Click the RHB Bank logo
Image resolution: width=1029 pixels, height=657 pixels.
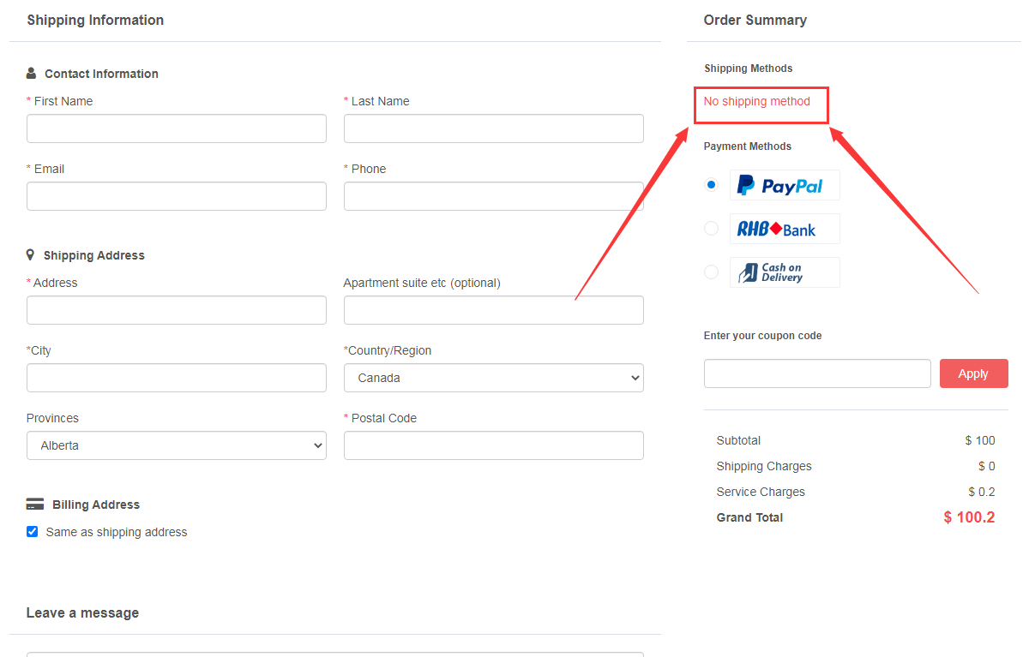coord(784,229)
